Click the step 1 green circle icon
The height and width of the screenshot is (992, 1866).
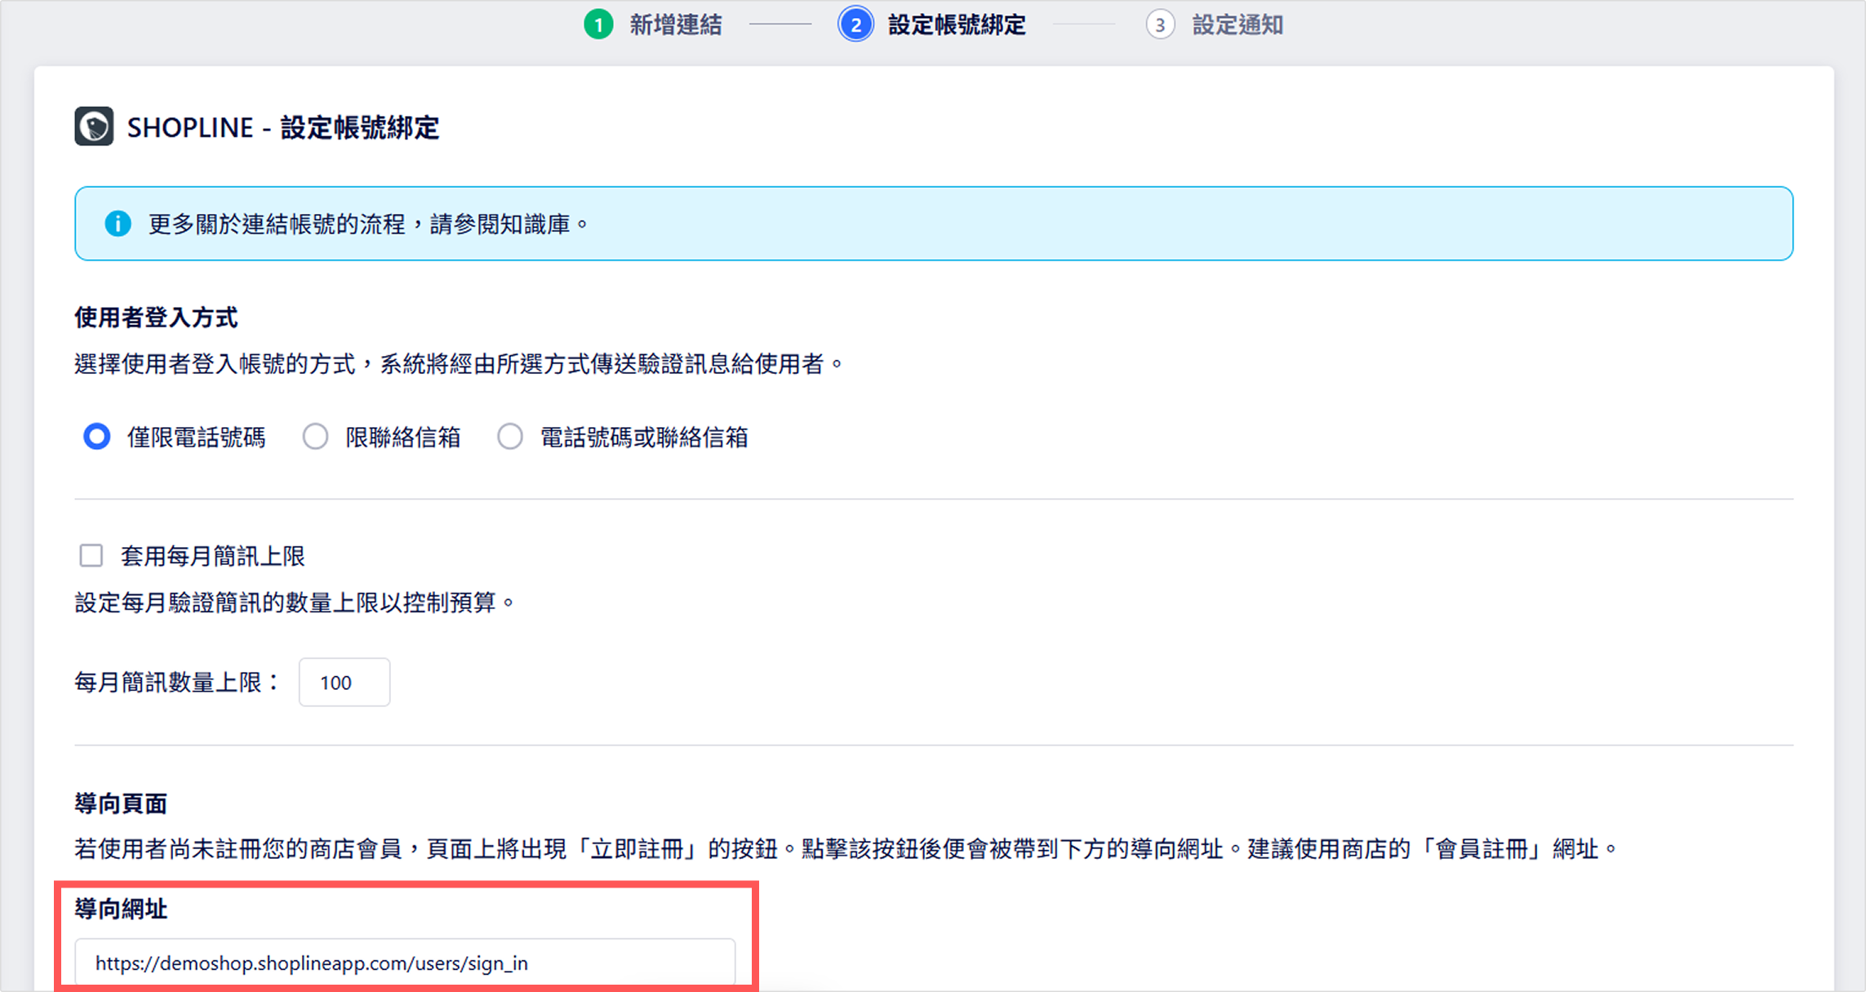pyautogui.click(x=598, y=25)
